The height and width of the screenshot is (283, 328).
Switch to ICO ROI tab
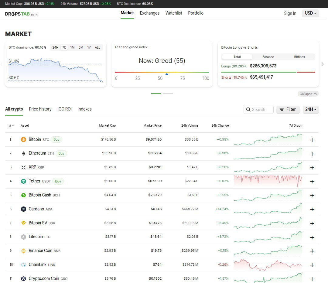click(64, 109)
